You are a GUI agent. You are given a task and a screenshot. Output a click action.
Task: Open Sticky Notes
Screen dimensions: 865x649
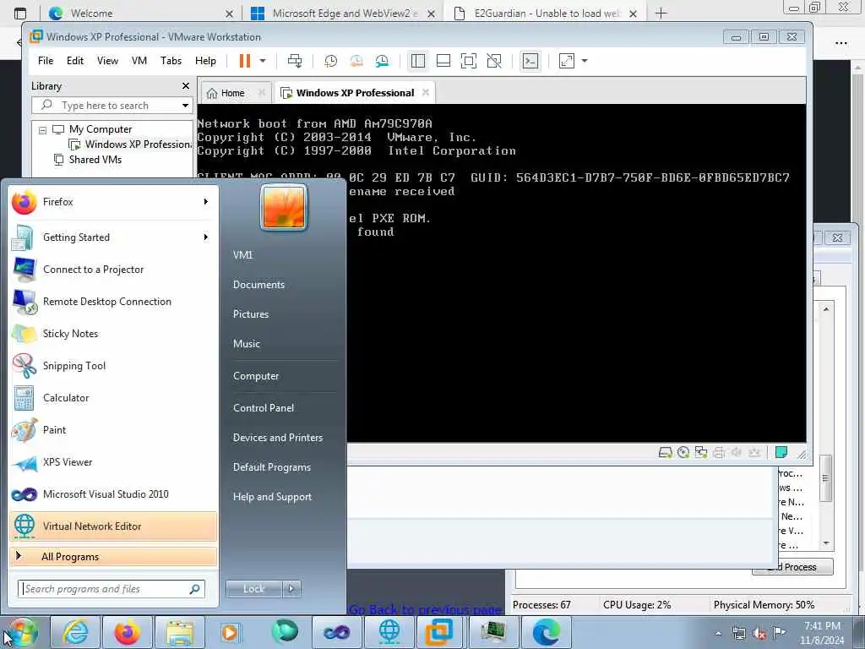point(113,333)
